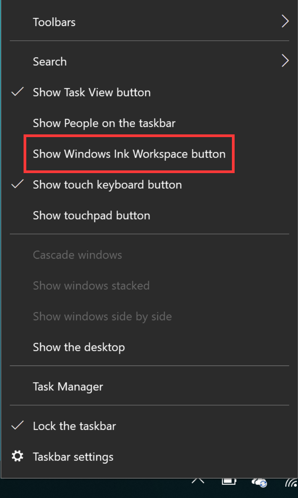This screenshot has height=498, width=298.
Task: Enable Show Windows Ink Workspace button
Action: (x=129, y=154)
